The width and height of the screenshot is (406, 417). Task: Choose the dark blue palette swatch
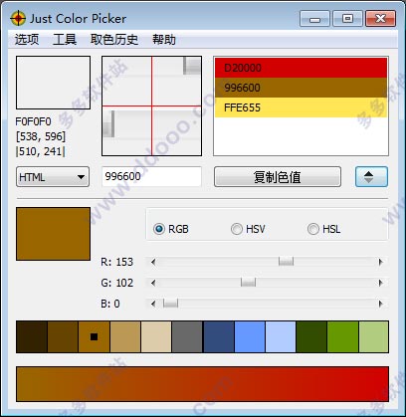point(219,336)
